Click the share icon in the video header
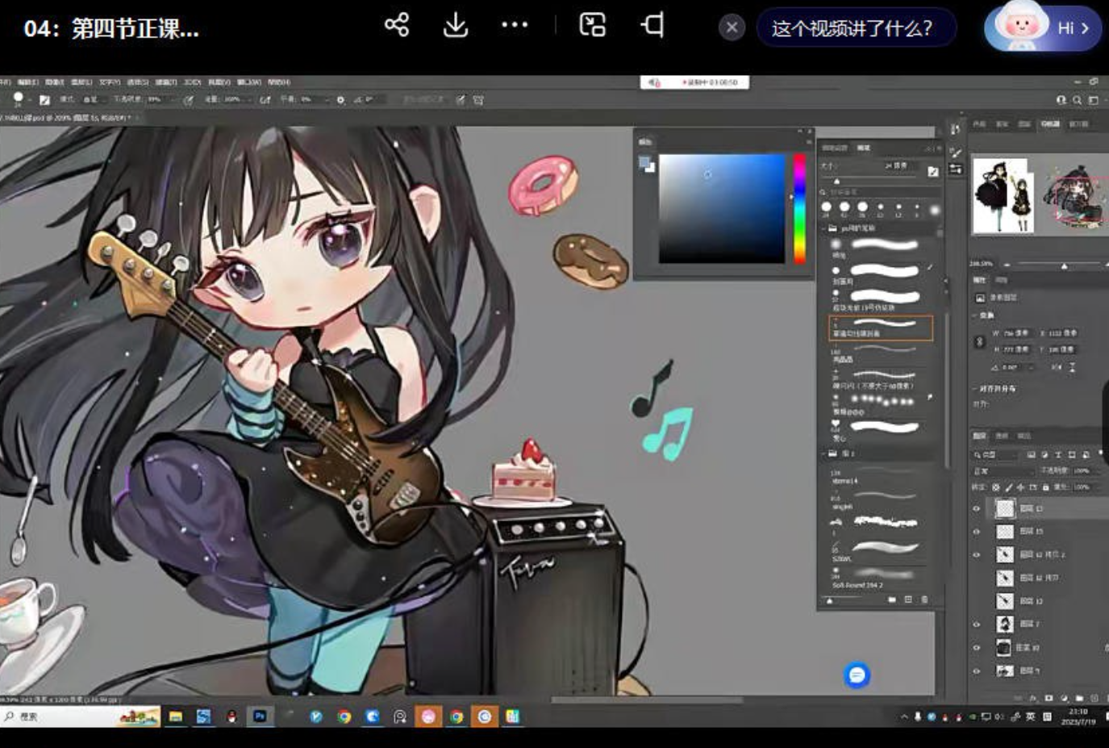Image resolution: width=1109 pixels, height=748 pixels. click(396, 25)
